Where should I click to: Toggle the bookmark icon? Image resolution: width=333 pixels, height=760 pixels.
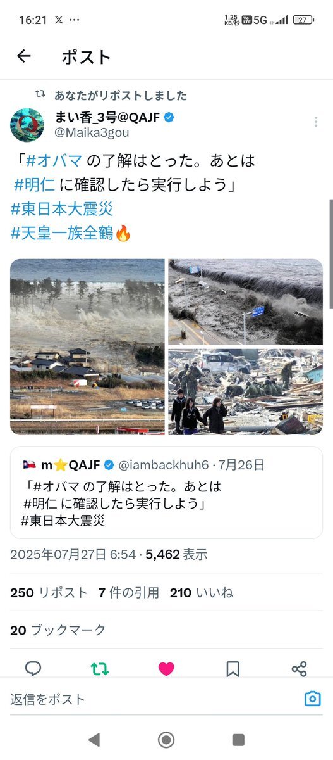233,669
